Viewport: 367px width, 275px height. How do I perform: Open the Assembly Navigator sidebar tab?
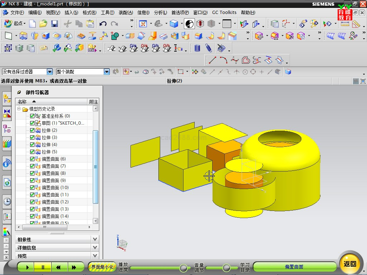[x=7, y=98]
